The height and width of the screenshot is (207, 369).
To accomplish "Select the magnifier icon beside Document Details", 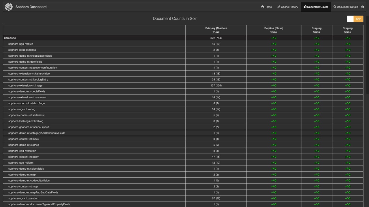I will click(335, 7).
